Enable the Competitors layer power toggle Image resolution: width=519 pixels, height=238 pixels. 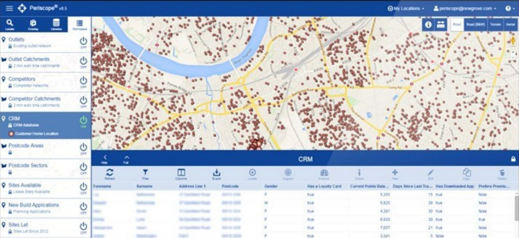coord(83,82)
